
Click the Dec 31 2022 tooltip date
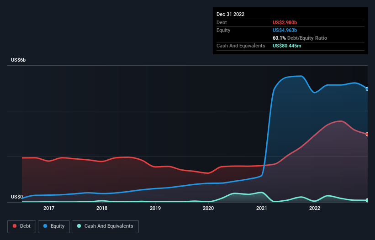[231, 14]
